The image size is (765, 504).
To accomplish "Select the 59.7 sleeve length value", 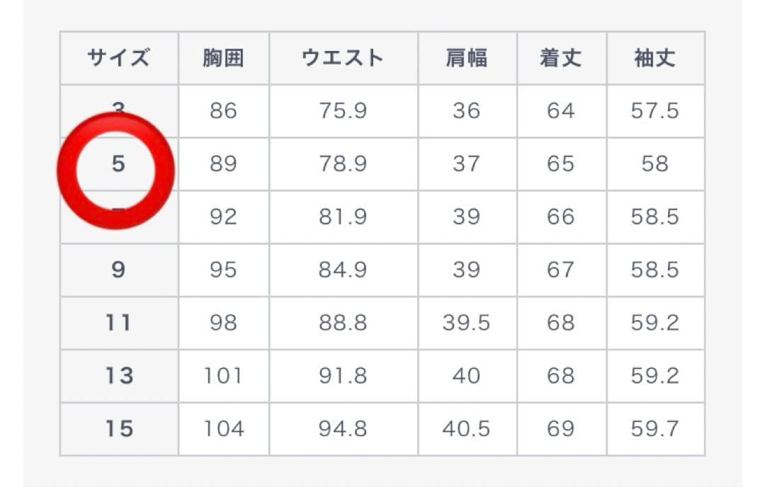I will [654, 429].
